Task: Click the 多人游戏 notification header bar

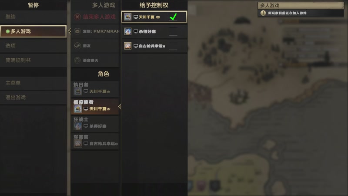Action: [x=301, y=5]
